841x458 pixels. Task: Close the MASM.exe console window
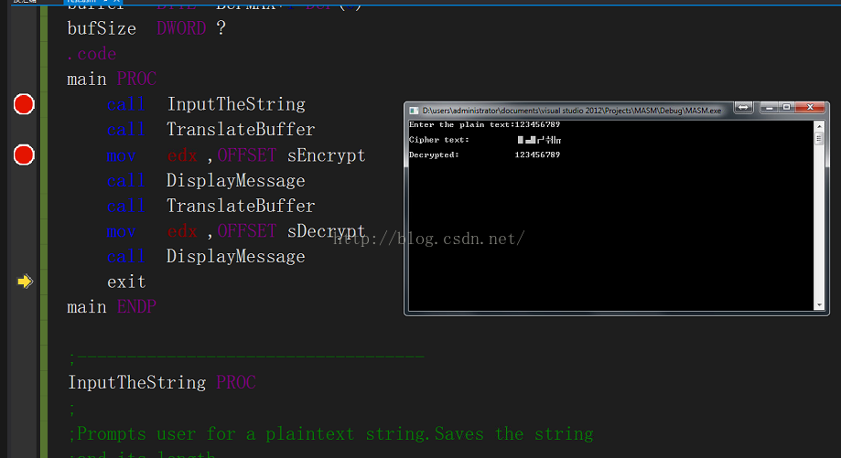pyautogui.click(x=810, y=108)
